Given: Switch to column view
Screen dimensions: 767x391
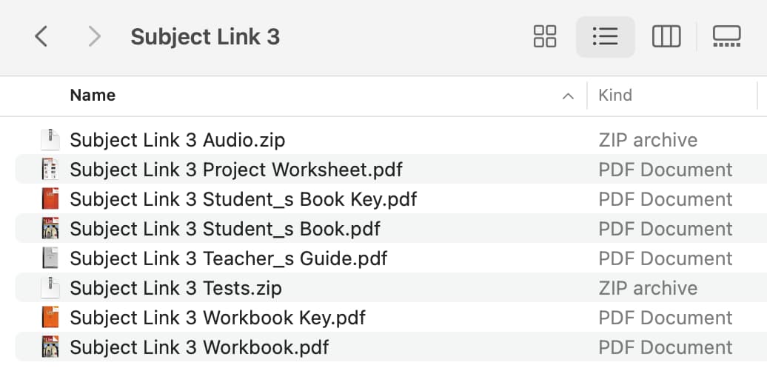Looking at the screenshot, I should 666,37.
